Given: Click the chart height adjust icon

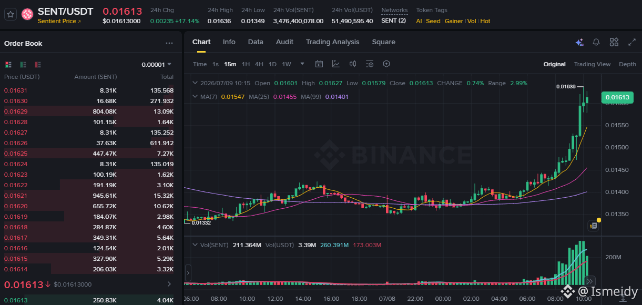Looking at the screenshot, I should pos(623,298).
